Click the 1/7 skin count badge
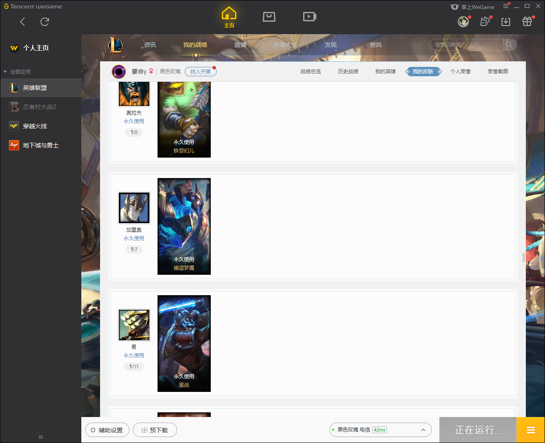This screenshot has height=443, width=545. pyautogui.click(x=134, y=250)
